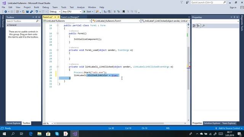
Task: Click in the Search Toolbox field
Action: (21, 21)
